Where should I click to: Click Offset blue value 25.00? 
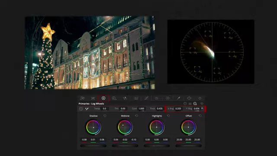point(197,140)
